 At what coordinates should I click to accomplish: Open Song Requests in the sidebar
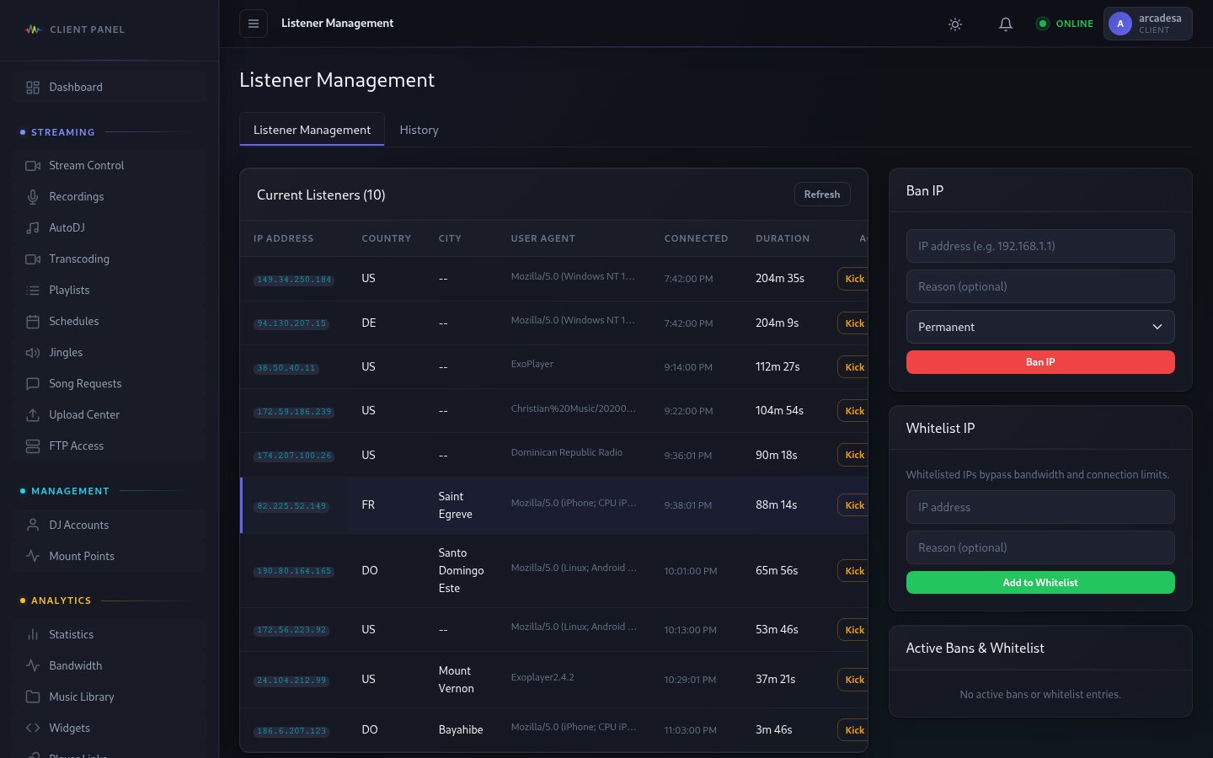[x=85, y=384]
